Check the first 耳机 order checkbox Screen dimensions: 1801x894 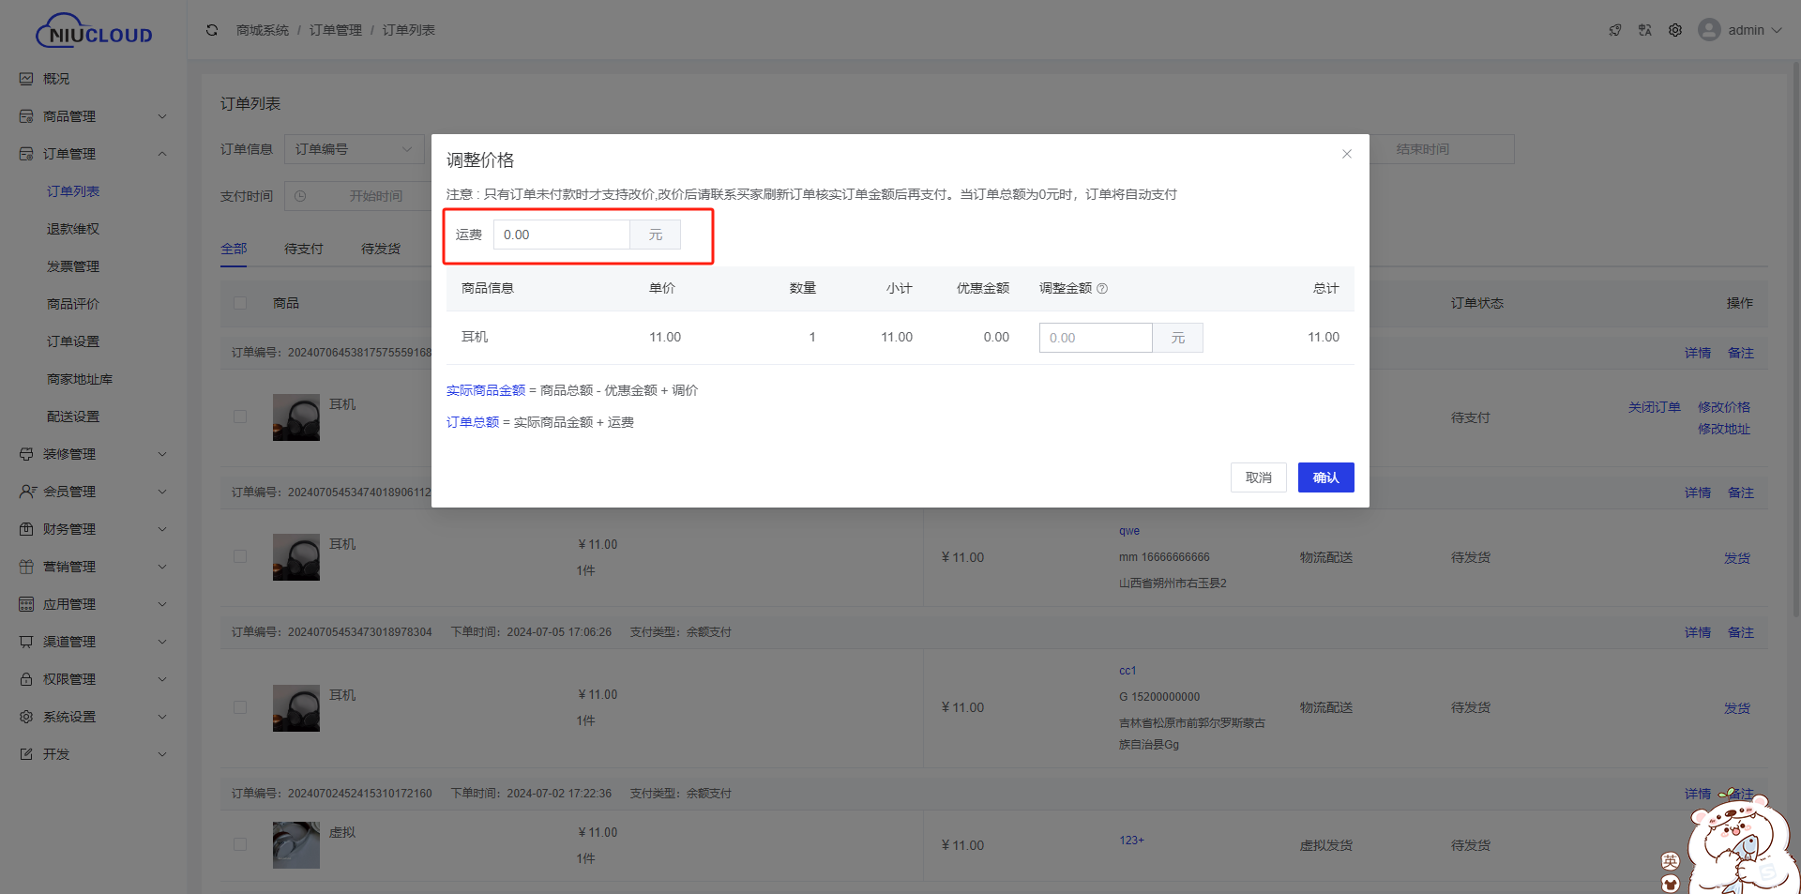(240, 417)
